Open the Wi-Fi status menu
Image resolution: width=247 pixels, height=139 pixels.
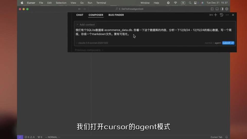click(x=175, y=3)
